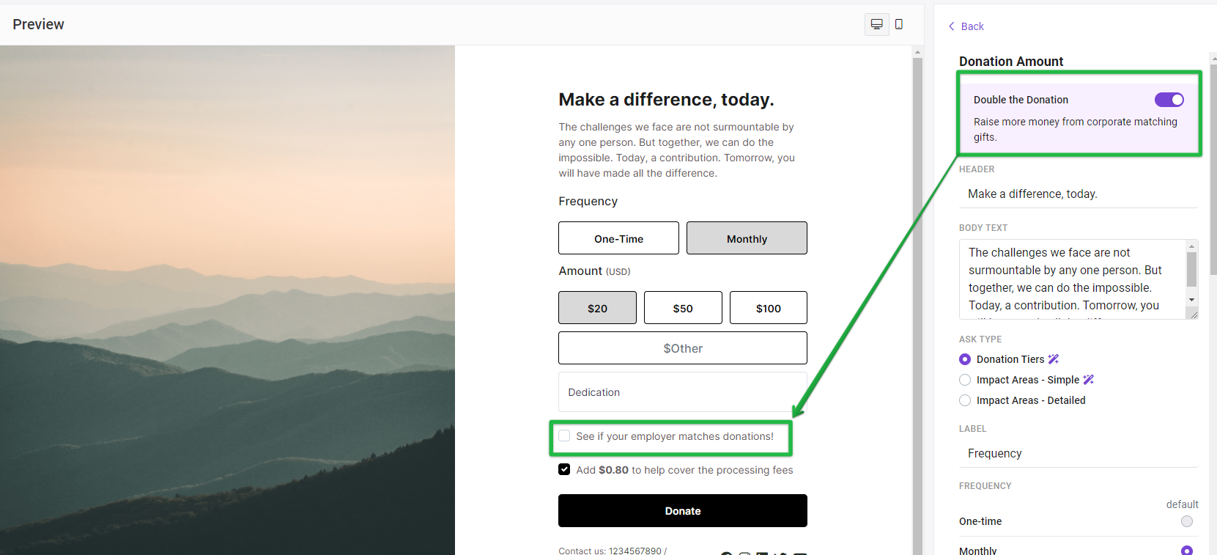Click magic wand icon beside Impact Areas - Simple
Screen dimensions: 1217x555
pos(1089,380)
